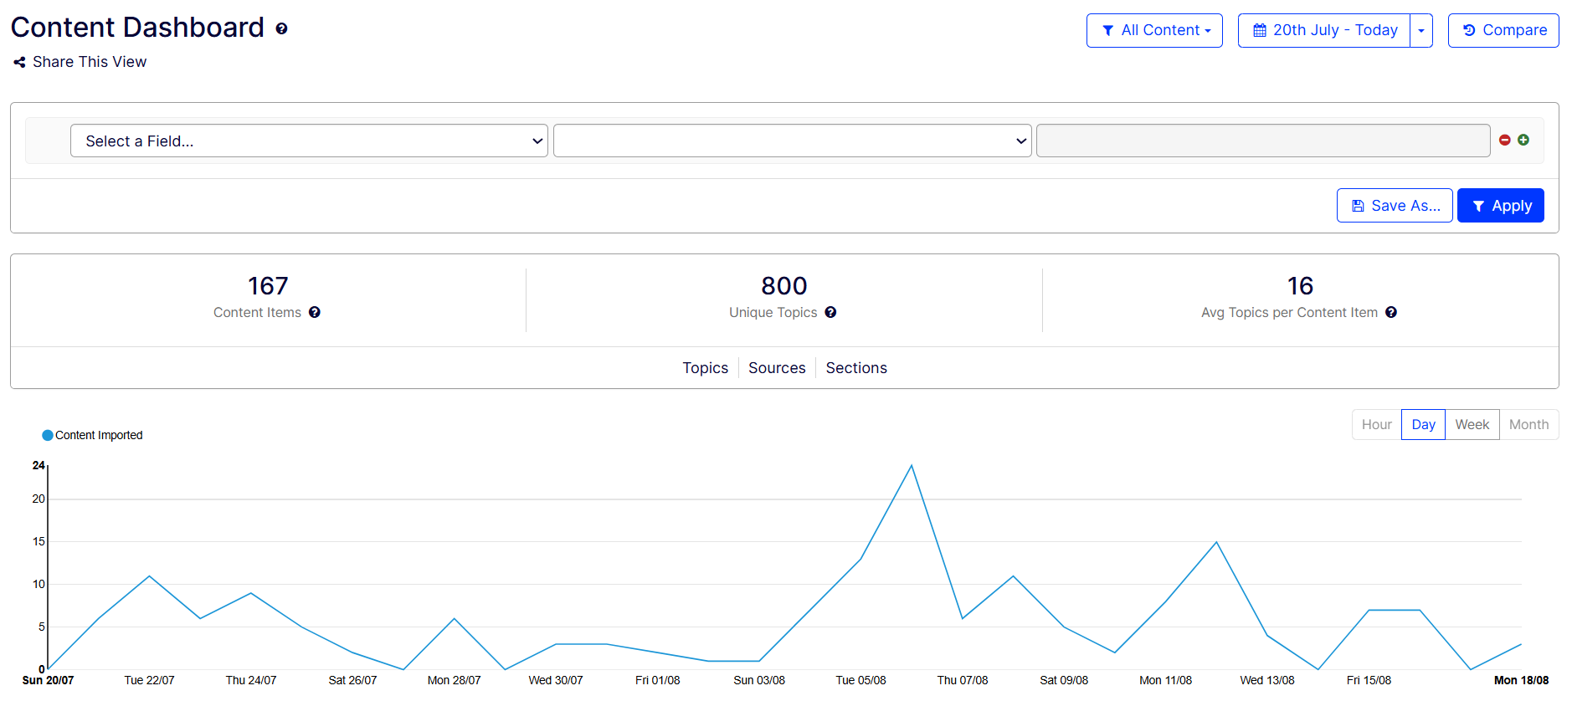Open the Topics tab

click(x=705, y=368)
